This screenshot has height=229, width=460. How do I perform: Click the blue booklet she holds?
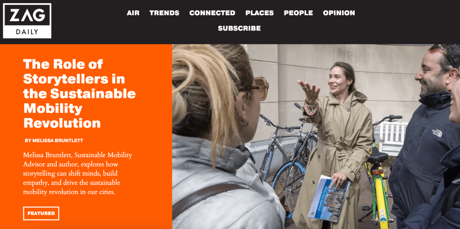[x=329, y=198]
